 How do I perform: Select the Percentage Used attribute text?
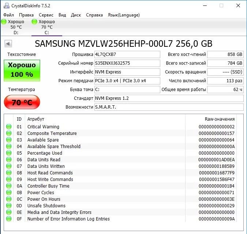(x=45, y=153)
